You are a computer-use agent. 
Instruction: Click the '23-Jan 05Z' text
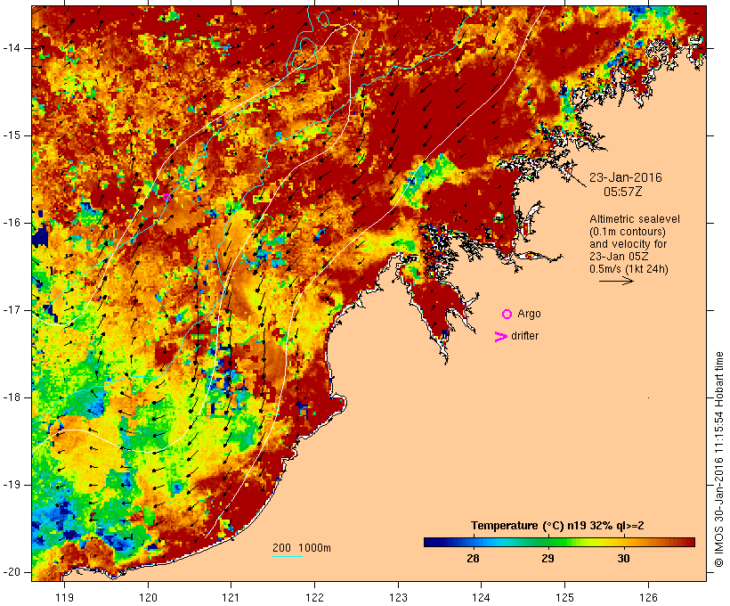coord(620,257)
